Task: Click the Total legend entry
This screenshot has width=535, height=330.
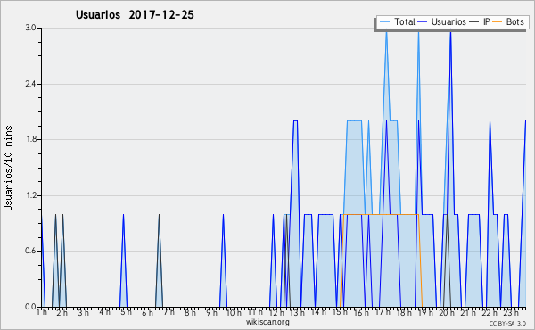Action: coord(397,21)
